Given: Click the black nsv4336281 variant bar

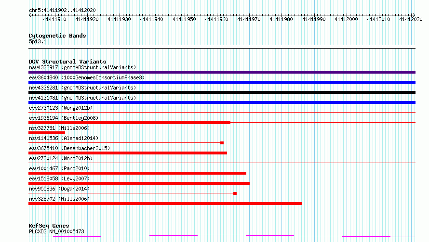Looking at the screenshot, I should click(222, 92).
